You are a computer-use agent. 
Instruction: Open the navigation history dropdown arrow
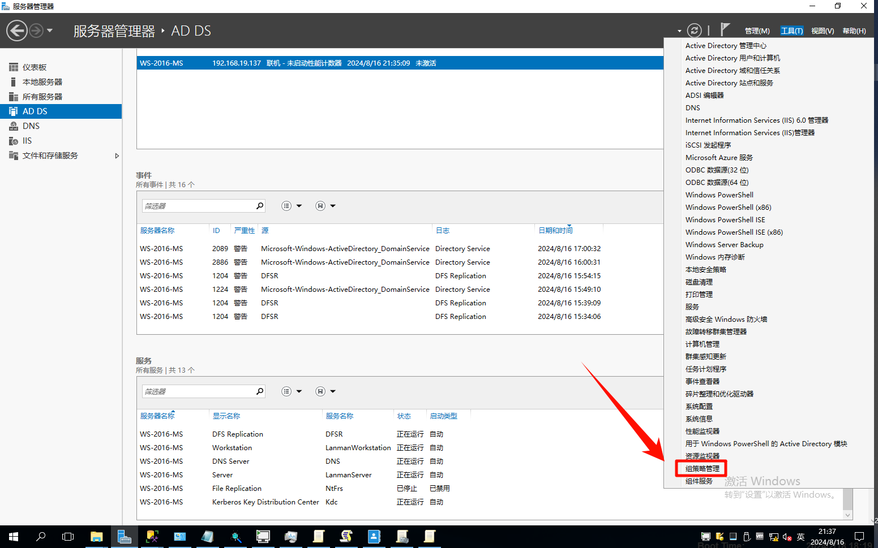point(50,31)
